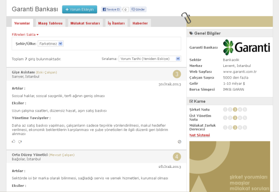Click the Mevcut Çalışan label
Image resolution: width=279 pixels, height=192 pixels.
[x=61, y=155]
